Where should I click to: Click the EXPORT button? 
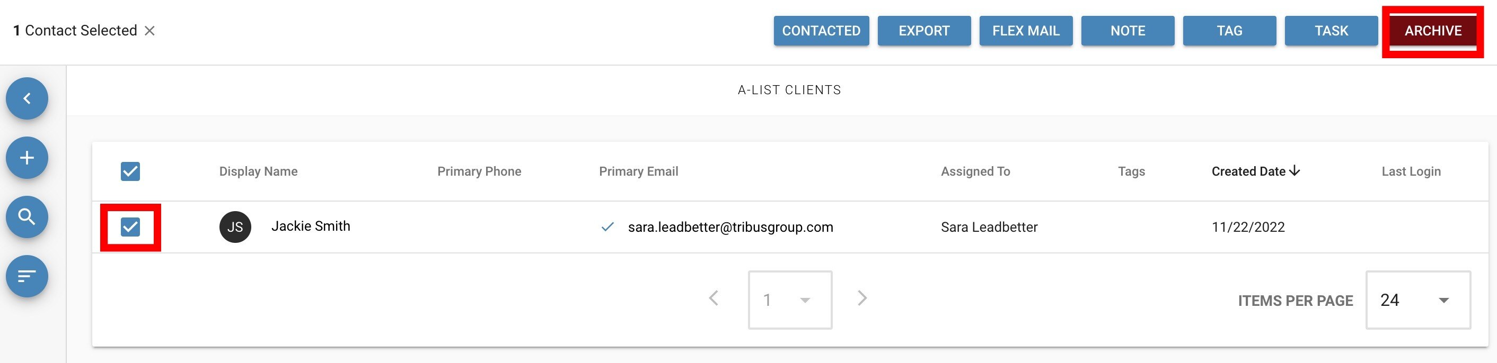pos(924,31)
